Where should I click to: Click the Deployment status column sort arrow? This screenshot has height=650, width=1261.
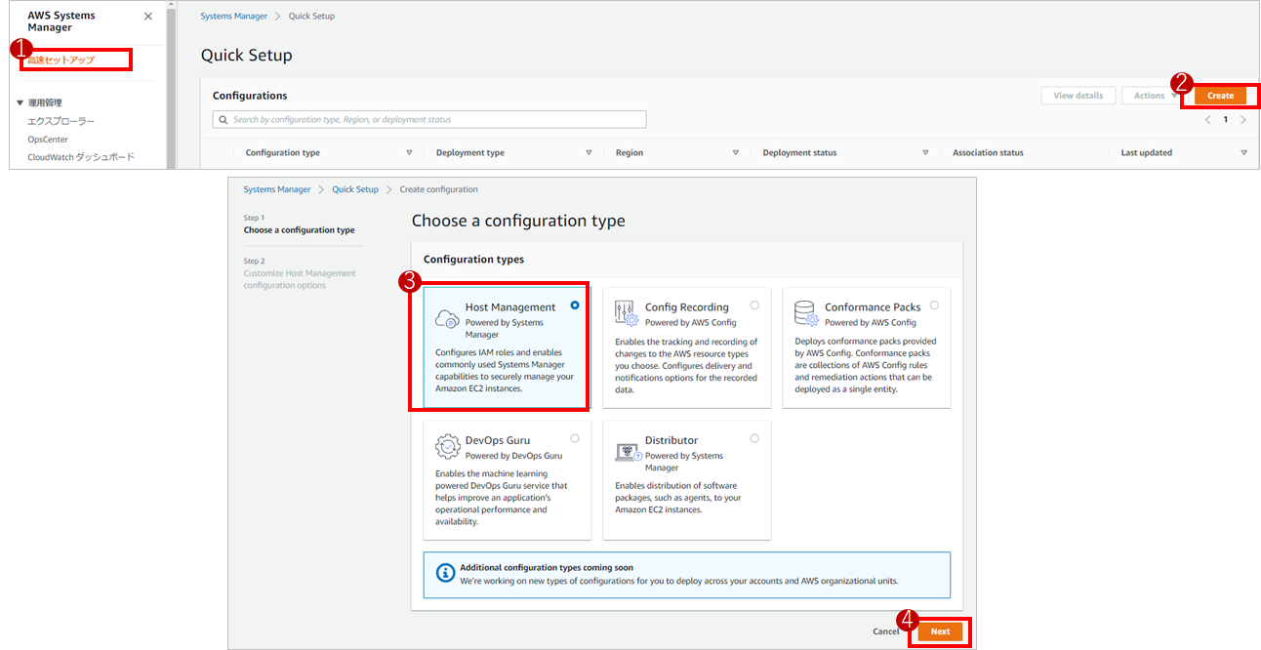coord(925,152)
